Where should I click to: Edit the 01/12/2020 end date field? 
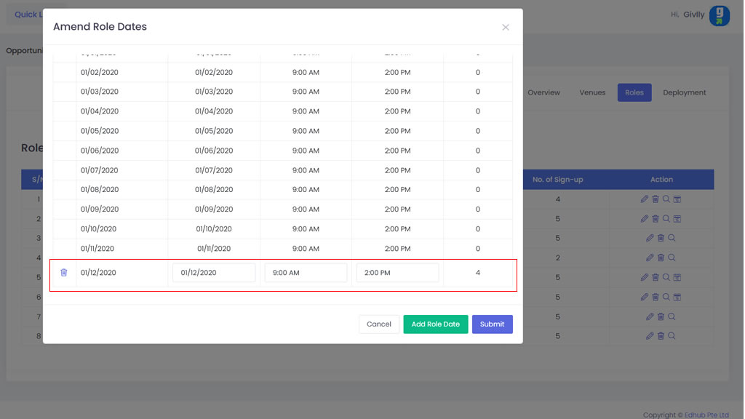(214, 273)
